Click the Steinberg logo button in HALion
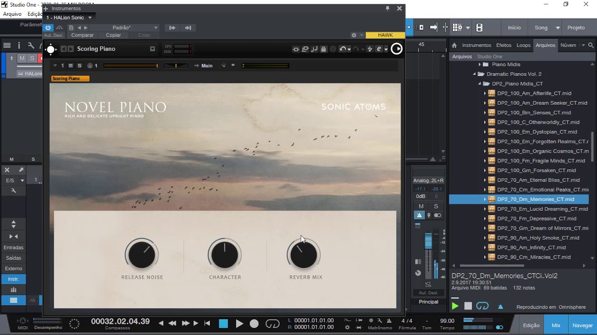Image resolution: width=597 pixels, height=335 pixels. 396,49
